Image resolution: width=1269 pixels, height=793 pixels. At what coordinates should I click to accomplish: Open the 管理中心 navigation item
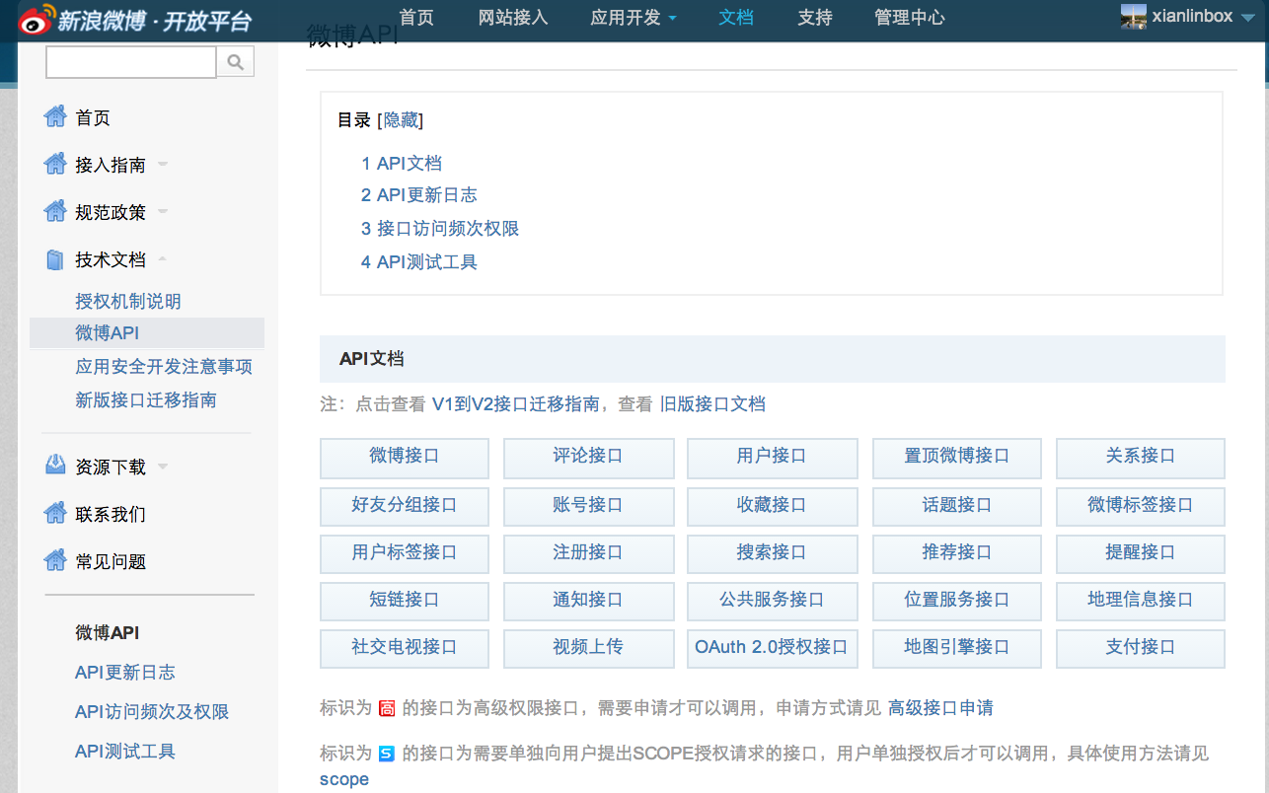(x=910, y=18)
